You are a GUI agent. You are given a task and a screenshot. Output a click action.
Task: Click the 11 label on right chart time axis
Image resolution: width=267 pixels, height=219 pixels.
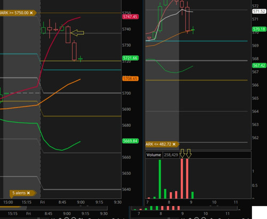point(235,202)
